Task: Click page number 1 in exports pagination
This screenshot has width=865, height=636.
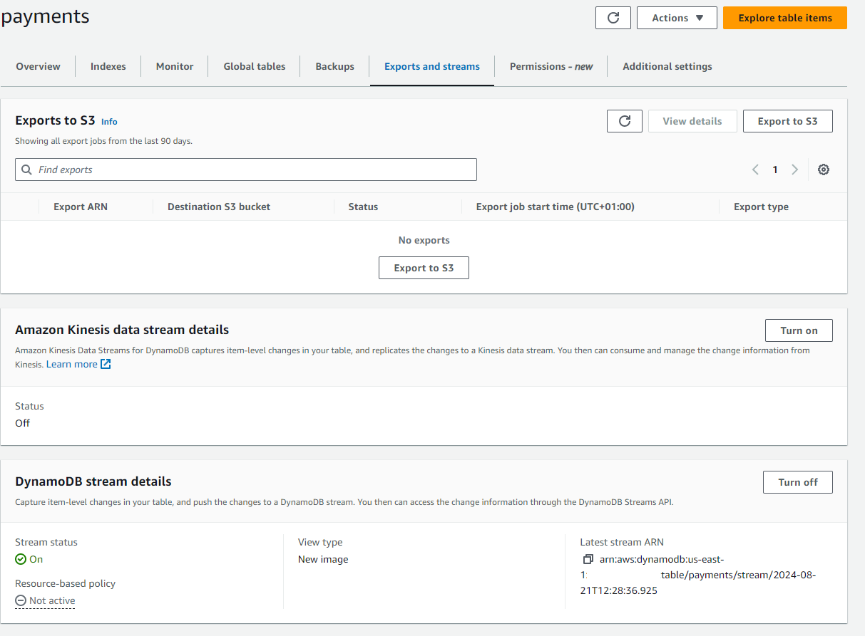Action: click(x=775, y=170)
